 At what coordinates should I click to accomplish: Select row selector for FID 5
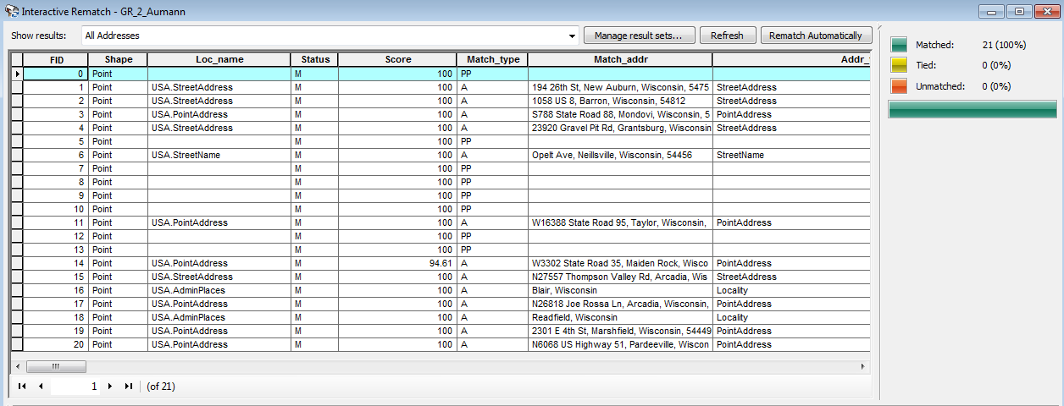(16, 141)
